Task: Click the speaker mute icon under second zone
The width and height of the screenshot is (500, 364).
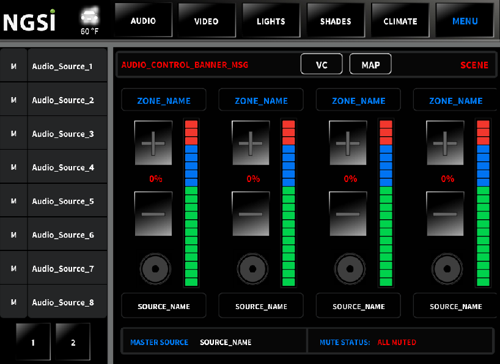Action: coord(252,268)
